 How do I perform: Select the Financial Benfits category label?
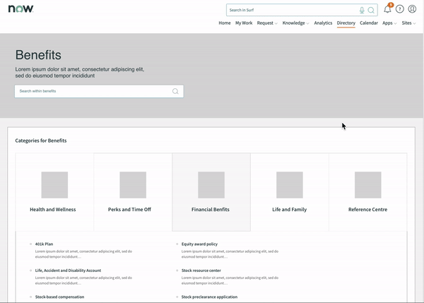[x=211, y=210]
